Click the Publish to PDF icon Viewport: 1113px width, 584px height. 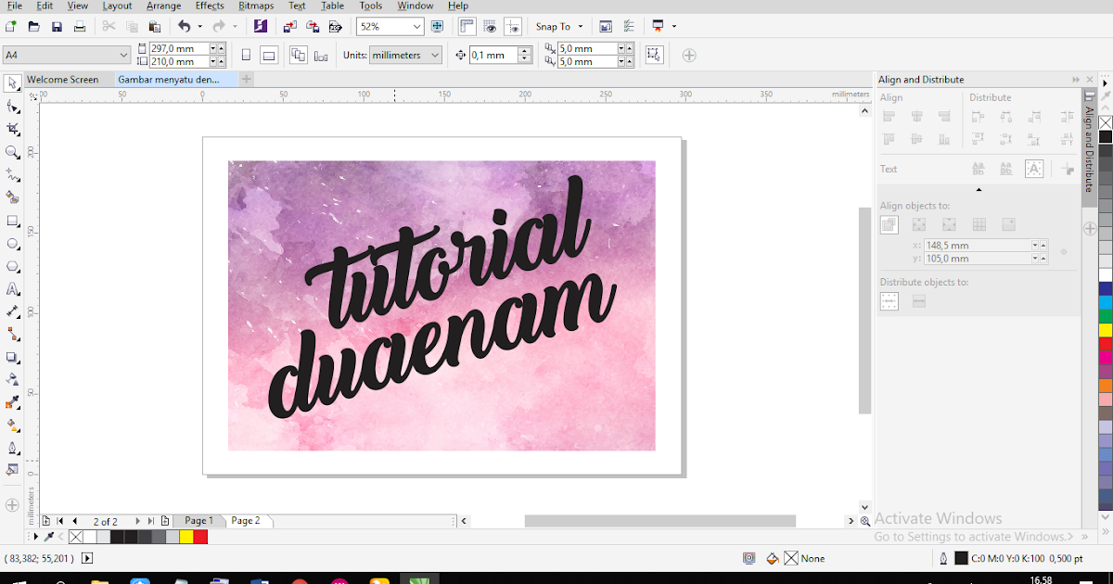pos(336,27)
